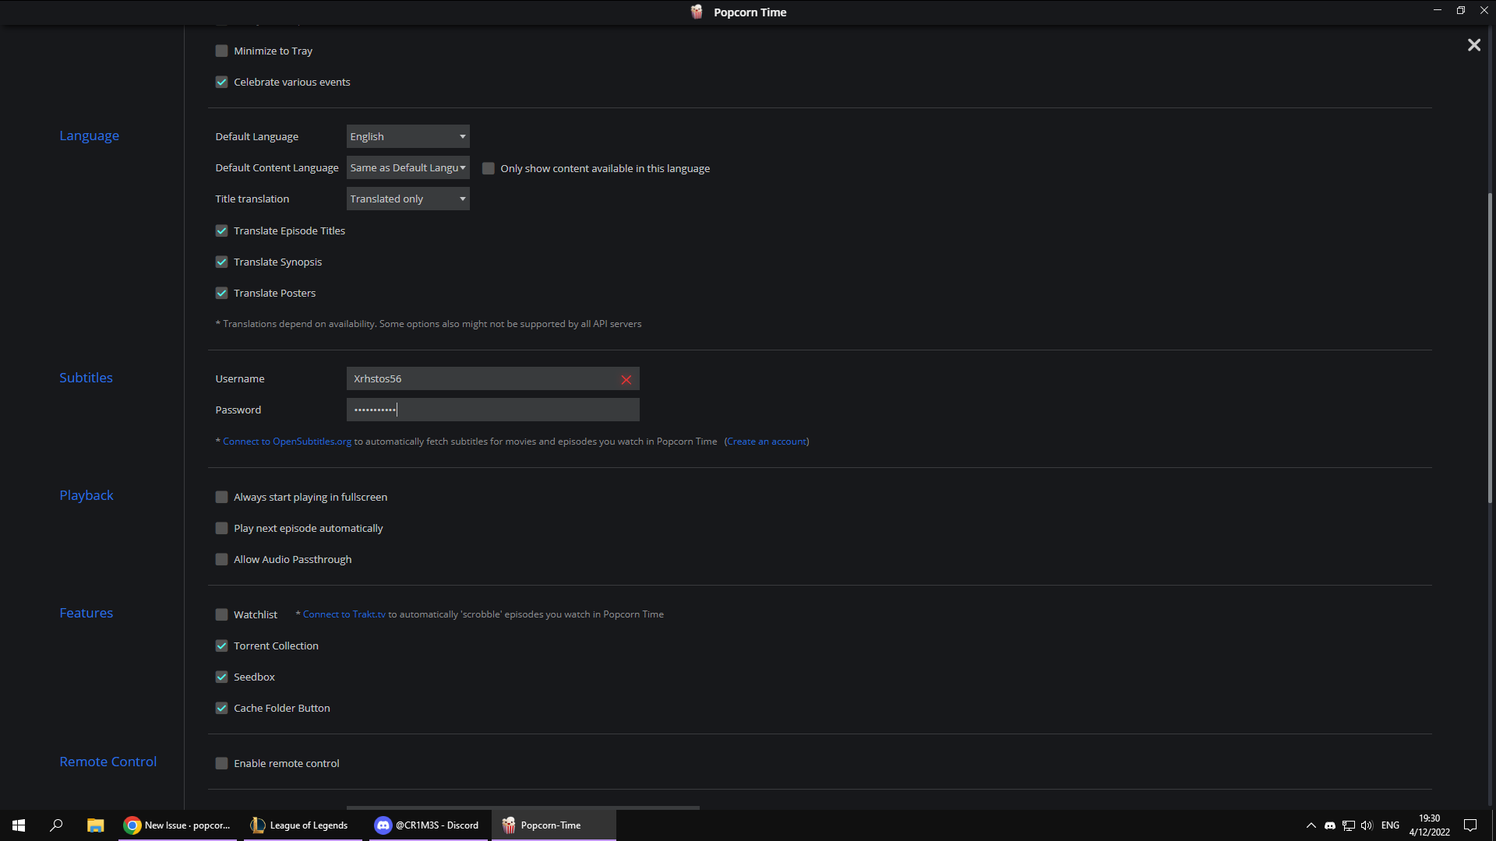Open the Default Content Language dropdown

click(x=408, y=167)
